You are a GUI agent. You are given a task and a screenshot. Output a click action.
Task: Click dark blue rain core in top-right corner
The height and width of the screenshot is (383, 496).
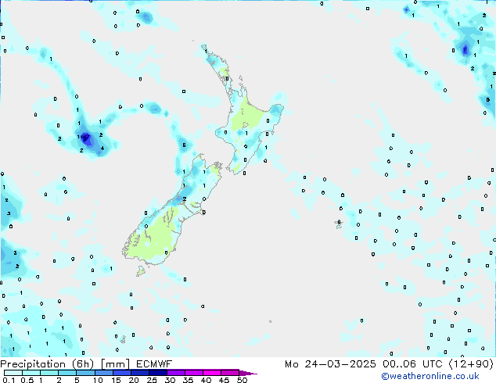(x=465, y=50)
